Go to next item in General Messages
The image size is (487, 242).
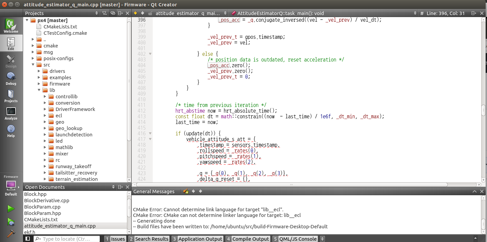tap(200, 191)
